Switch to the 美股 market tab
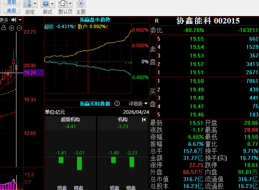 coord(12,11)
